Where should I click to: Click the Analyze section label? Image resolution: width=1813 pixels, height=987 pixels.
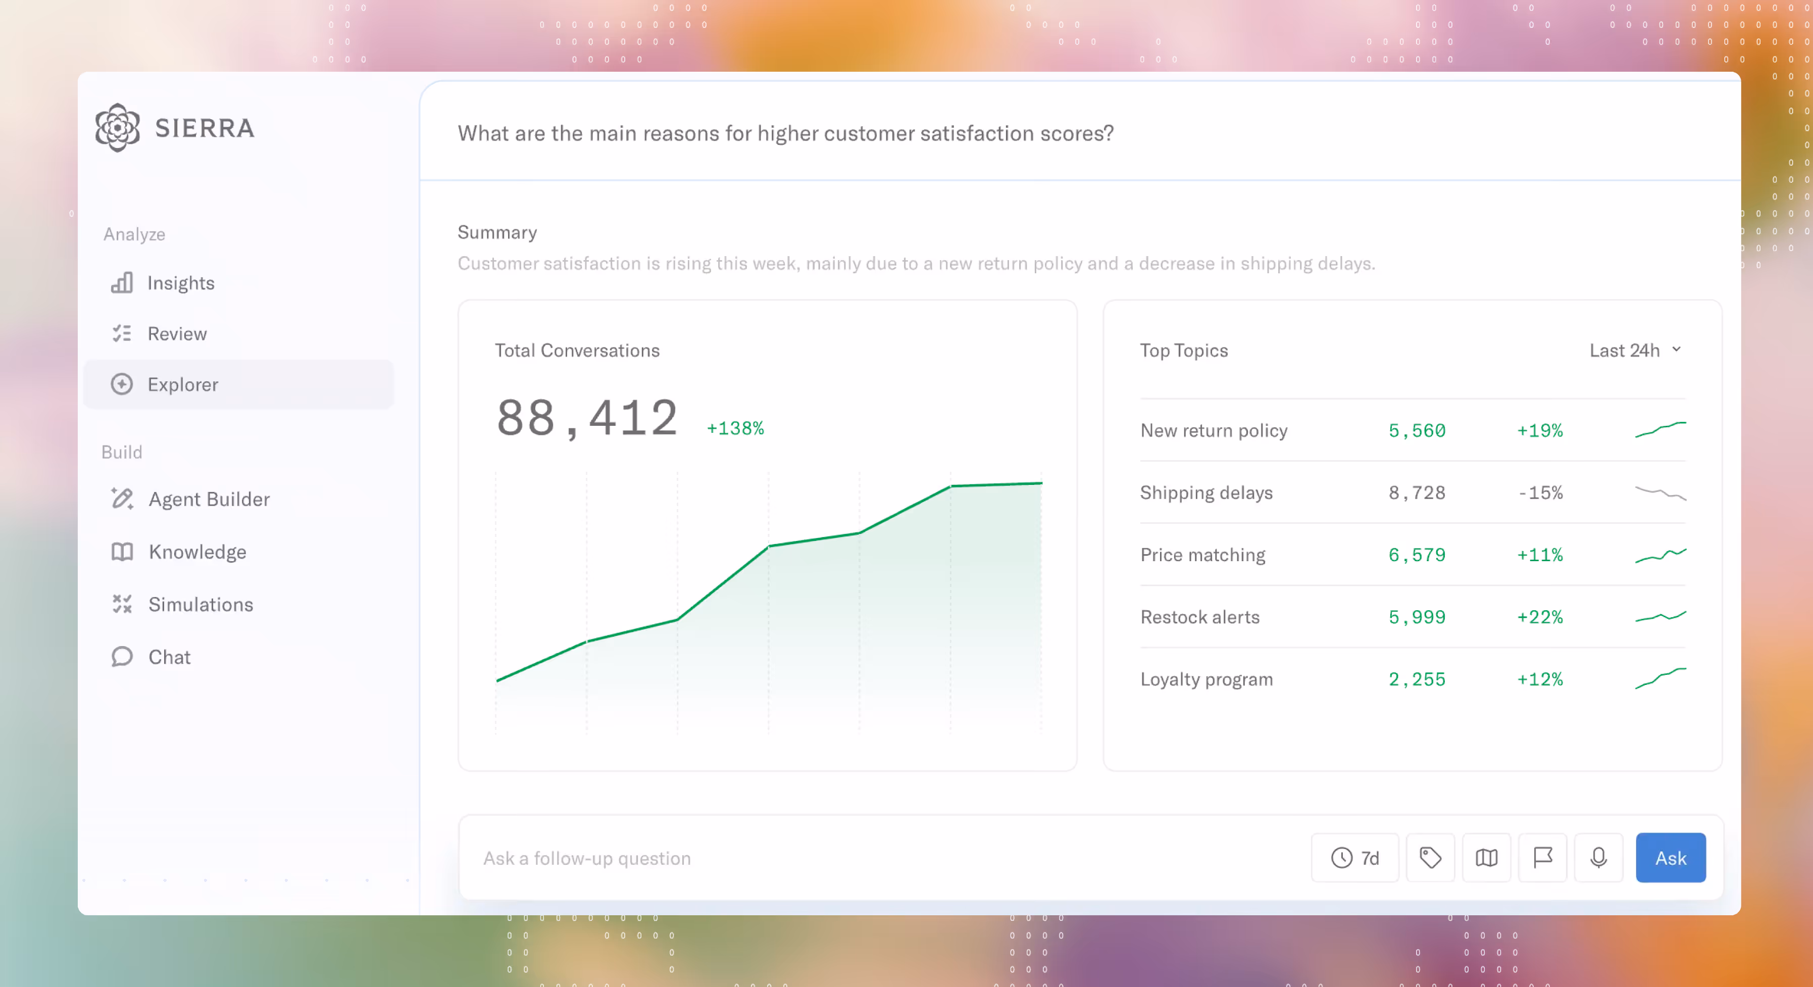coord(134,234)
